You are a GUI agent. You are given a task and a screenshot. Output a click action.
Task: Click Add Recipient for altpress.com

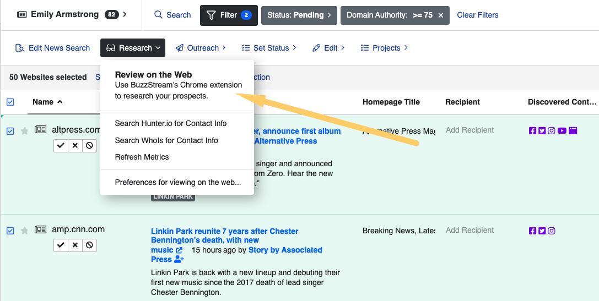point(470,130)
